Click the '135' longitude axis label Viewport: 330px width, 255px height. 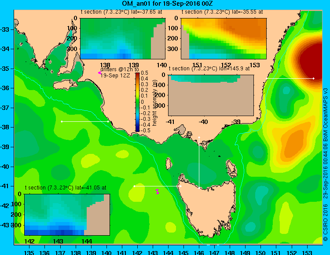tap(29, 252)
